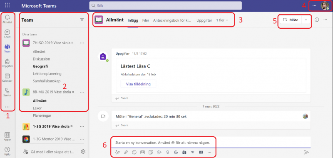This screenshot has height=158, width=333.
Task: Open Uppgifter in the left rail
Action: (x=7, y=63)
